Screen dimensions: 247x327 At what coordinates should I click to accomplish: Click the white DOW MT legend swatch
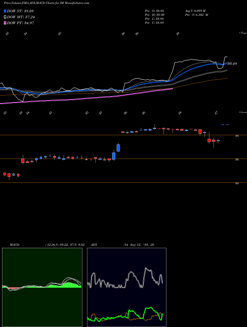[x=5, y=17]
